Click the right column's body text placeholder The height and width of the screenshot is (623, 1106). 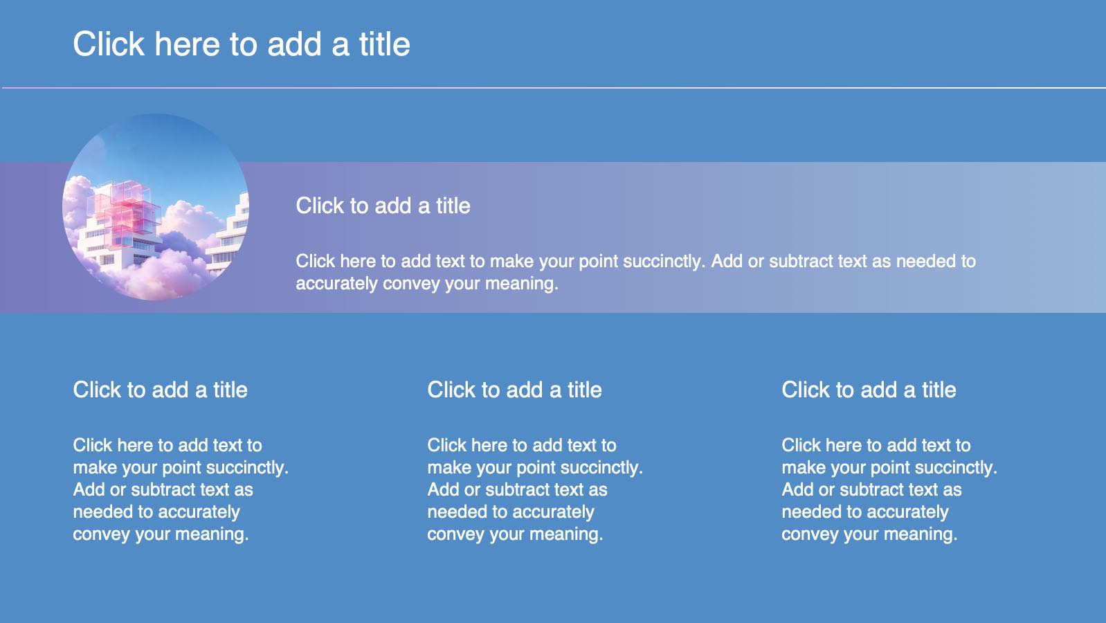click(889, 489)
